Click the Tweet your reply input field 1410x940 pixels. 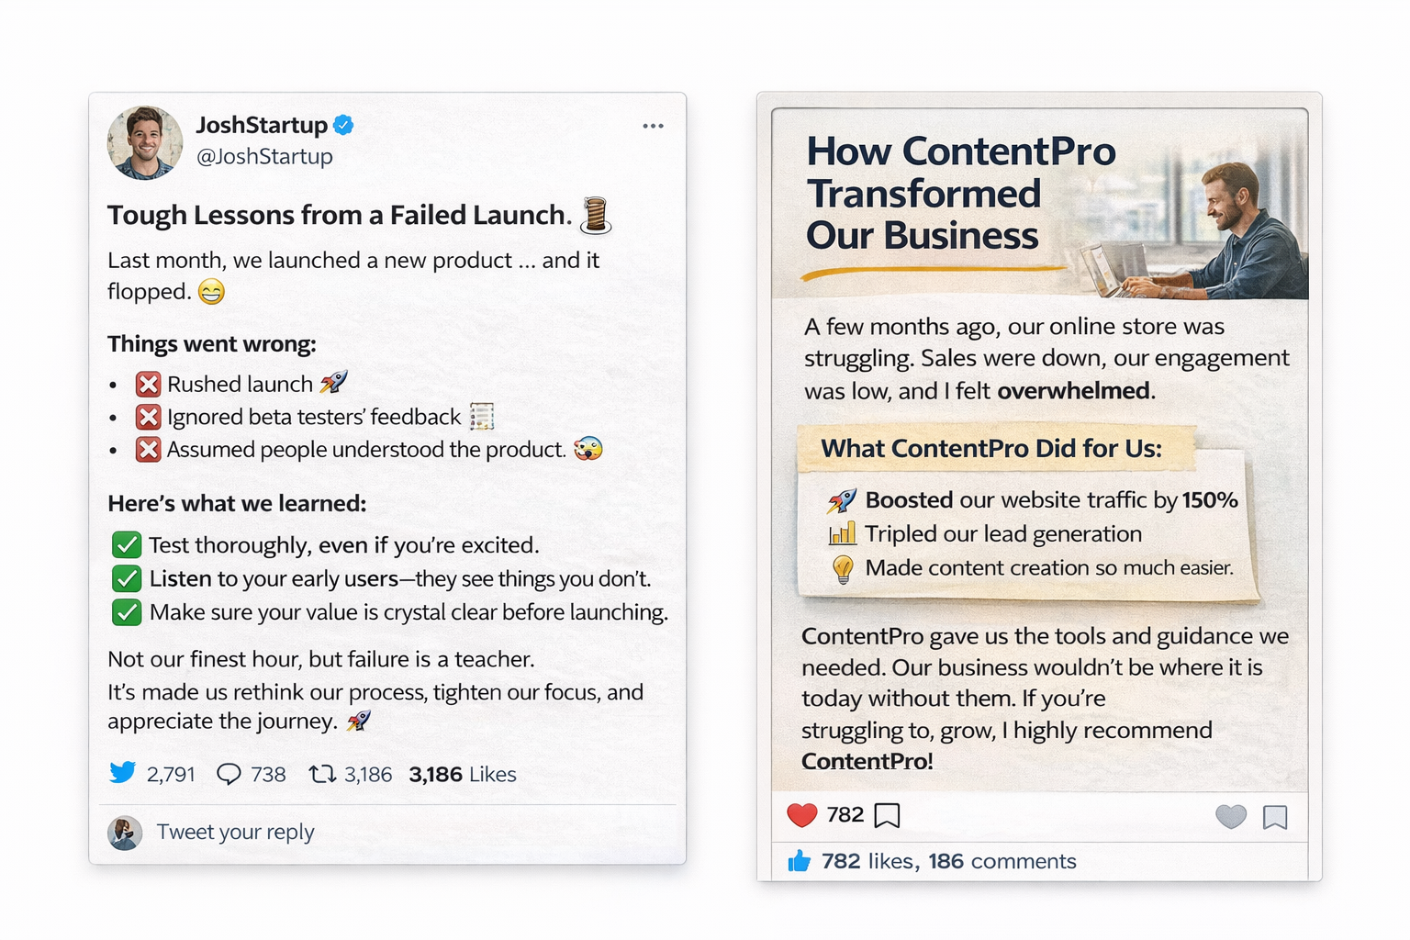[236, 833]
